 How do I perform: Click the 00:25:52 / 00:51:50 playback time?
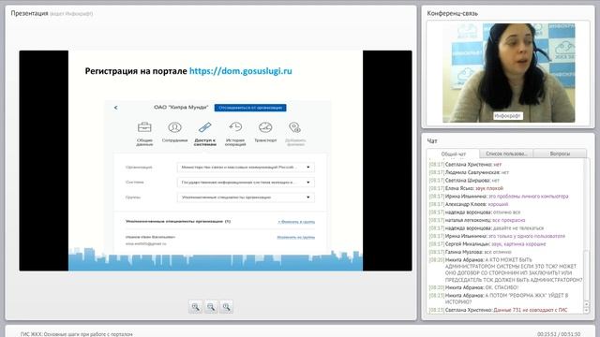click(559, 334)
